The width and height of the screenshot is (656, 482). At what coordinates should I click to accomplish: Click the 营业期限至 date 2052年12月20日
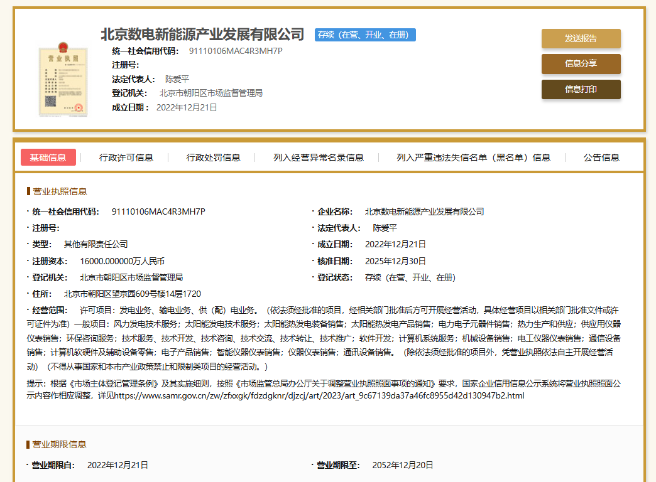pos(402,465)
